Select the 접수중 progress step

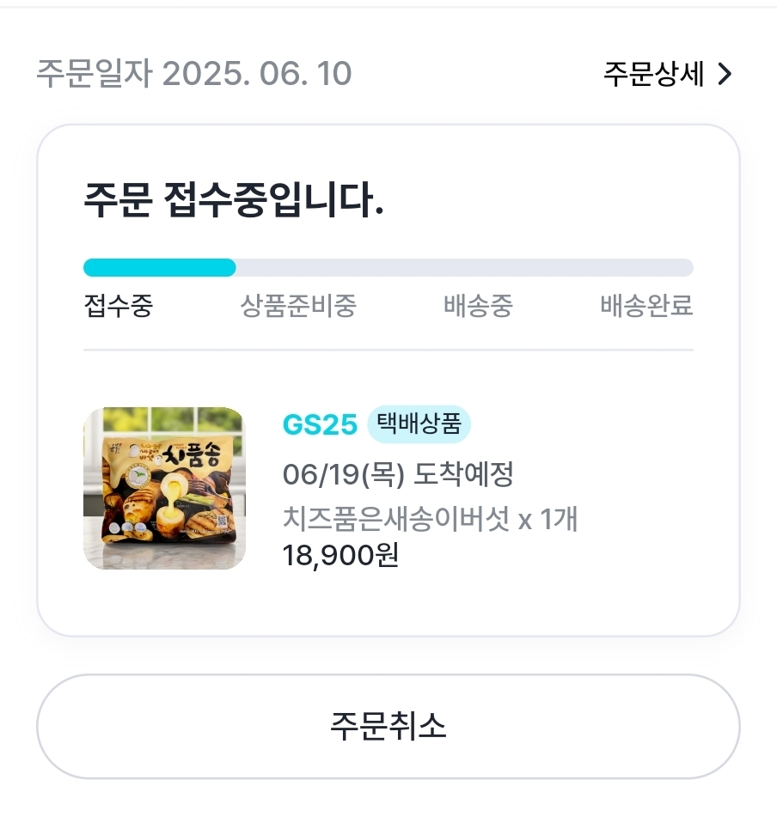118,306
